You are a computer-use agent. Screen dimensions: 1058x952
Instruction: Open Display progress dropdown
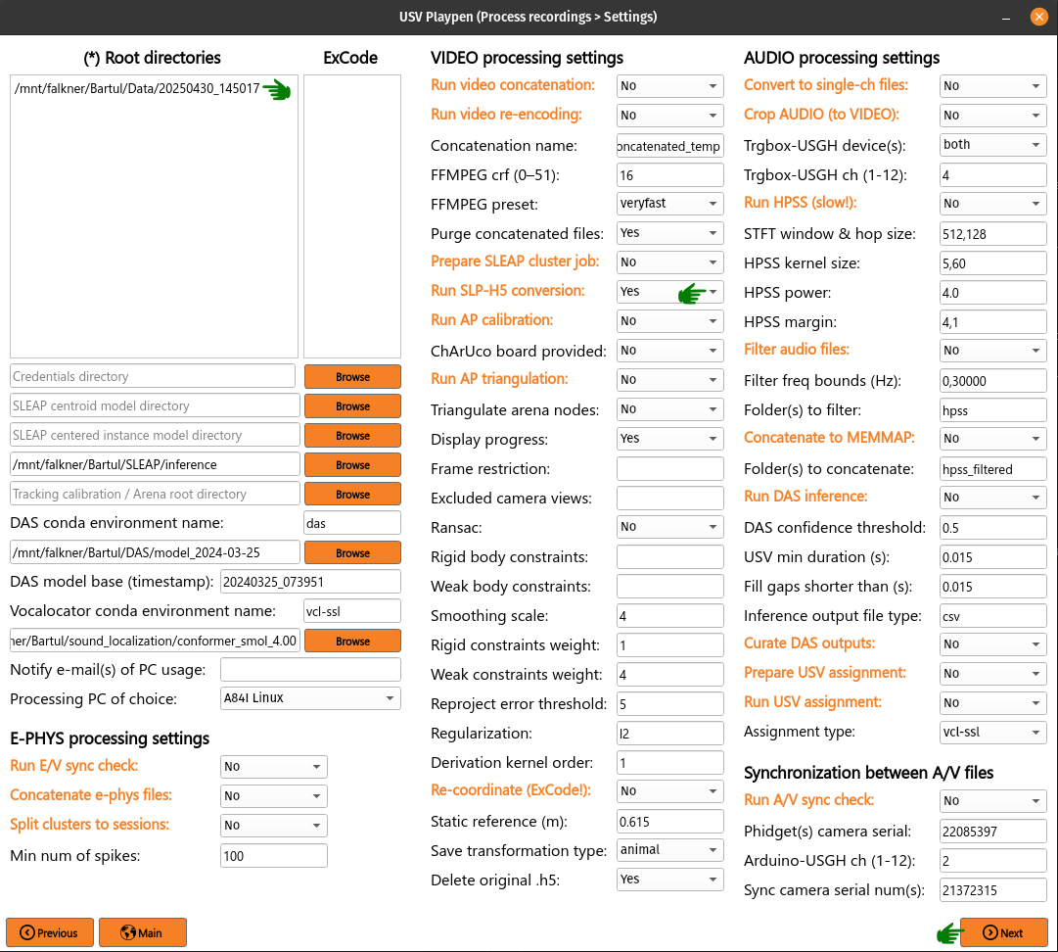[x=669, y=438]
